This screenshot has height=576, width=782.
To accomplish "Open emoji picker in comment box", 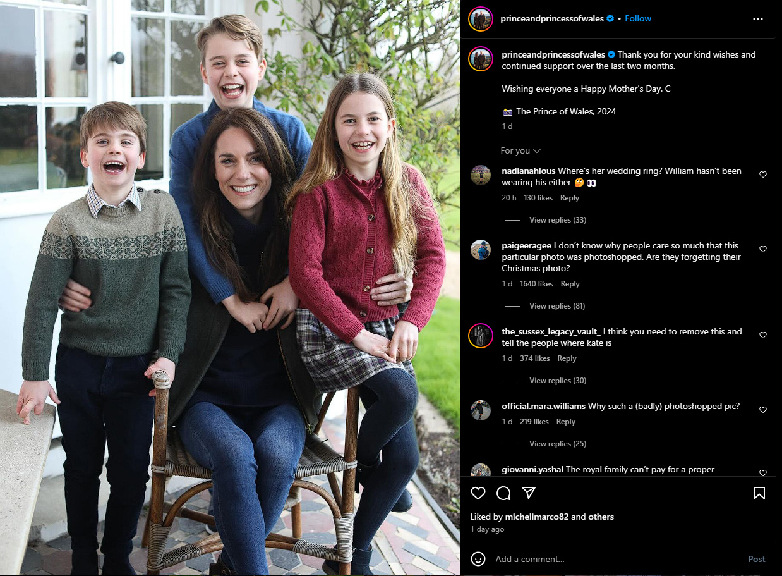I will click(x=479, y=559).
